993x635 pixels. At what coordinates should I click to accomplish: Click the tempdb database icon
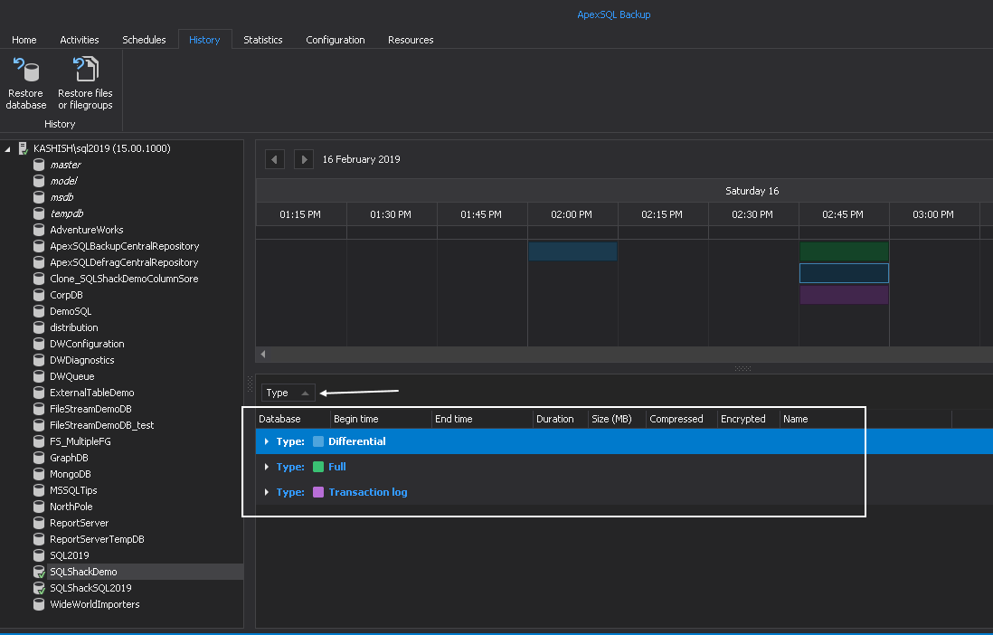tap(38, 213)
